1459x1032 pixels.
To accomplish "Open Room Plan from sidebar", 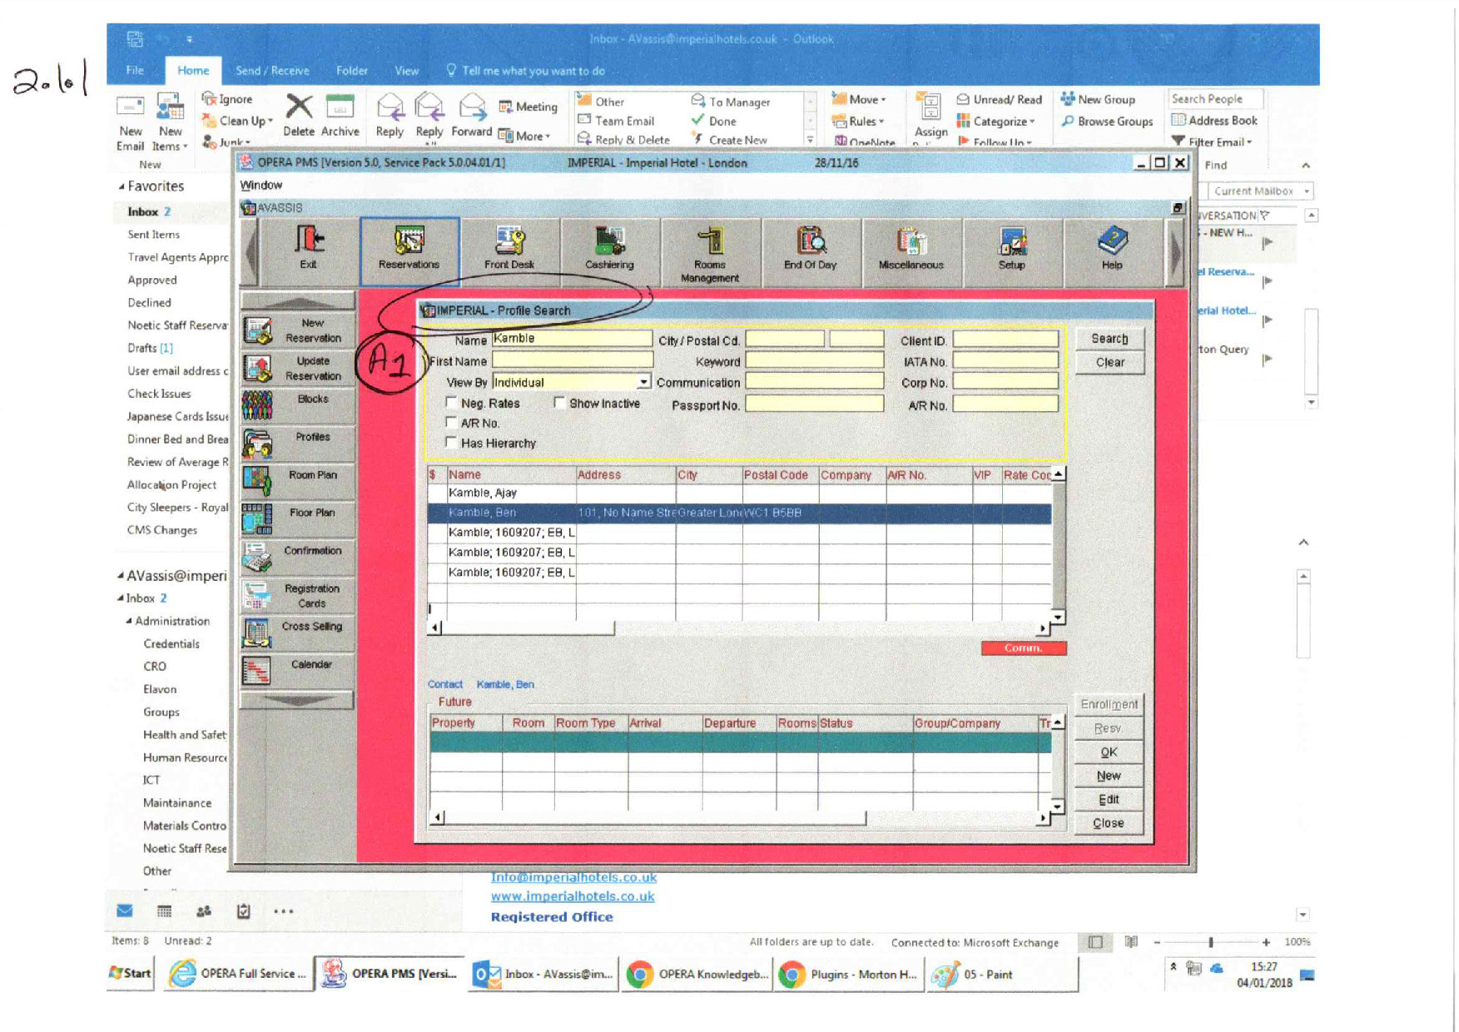I will point(298,481).
